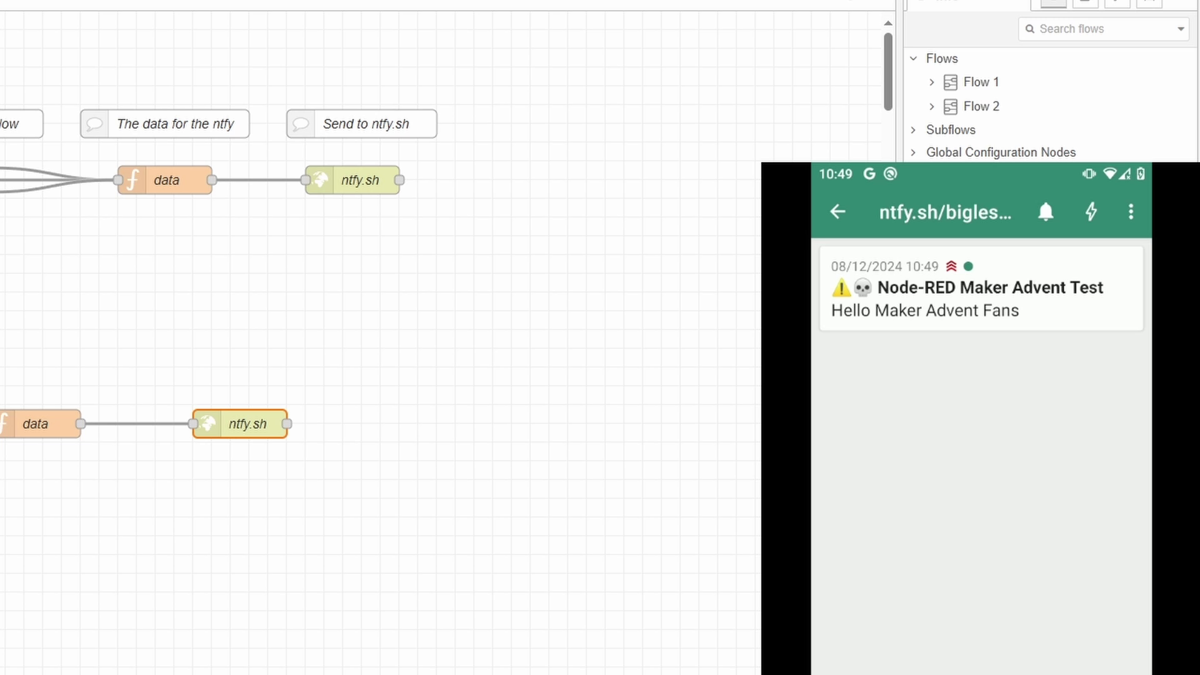This screenshot has height=675, width=1200.
Task: Click the globe icon on the upper ntfy.sh node
Action: pos(320,180)
